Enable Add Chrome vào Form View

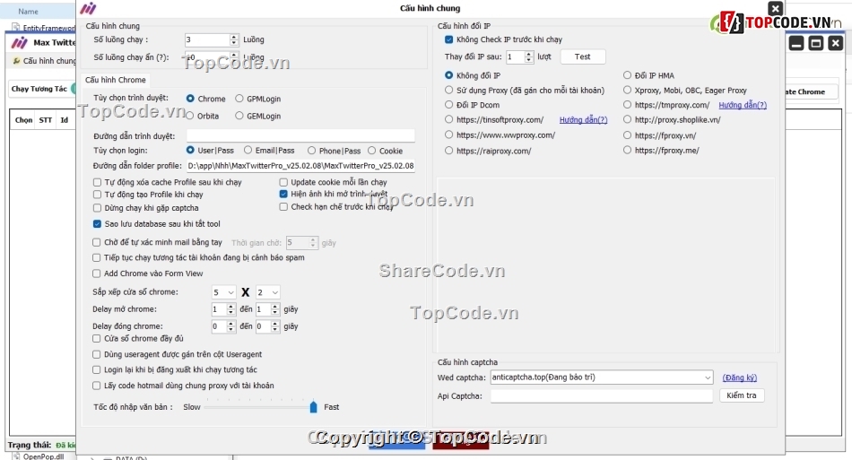click(97, 273)
